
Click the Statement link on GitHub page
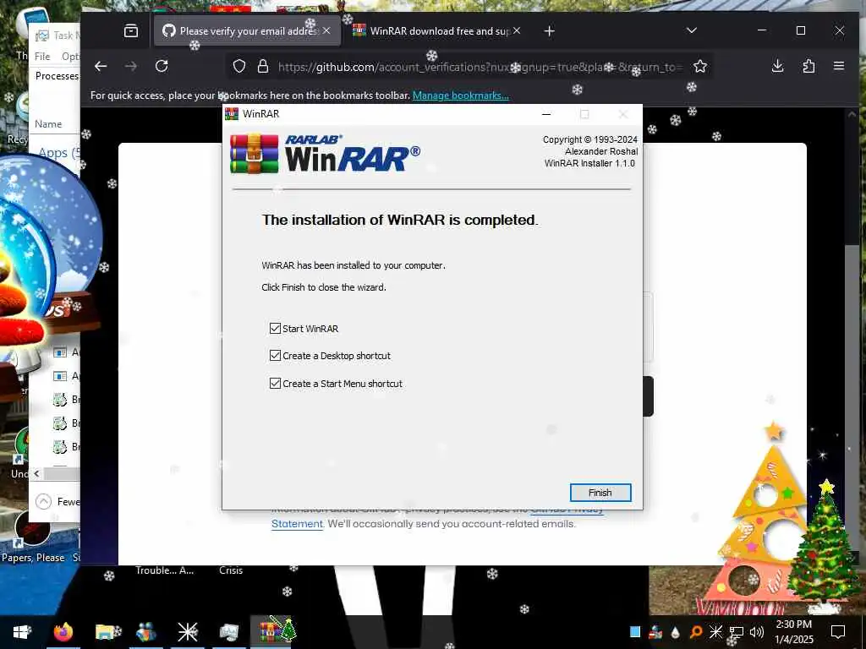click(x=297, y=524)
